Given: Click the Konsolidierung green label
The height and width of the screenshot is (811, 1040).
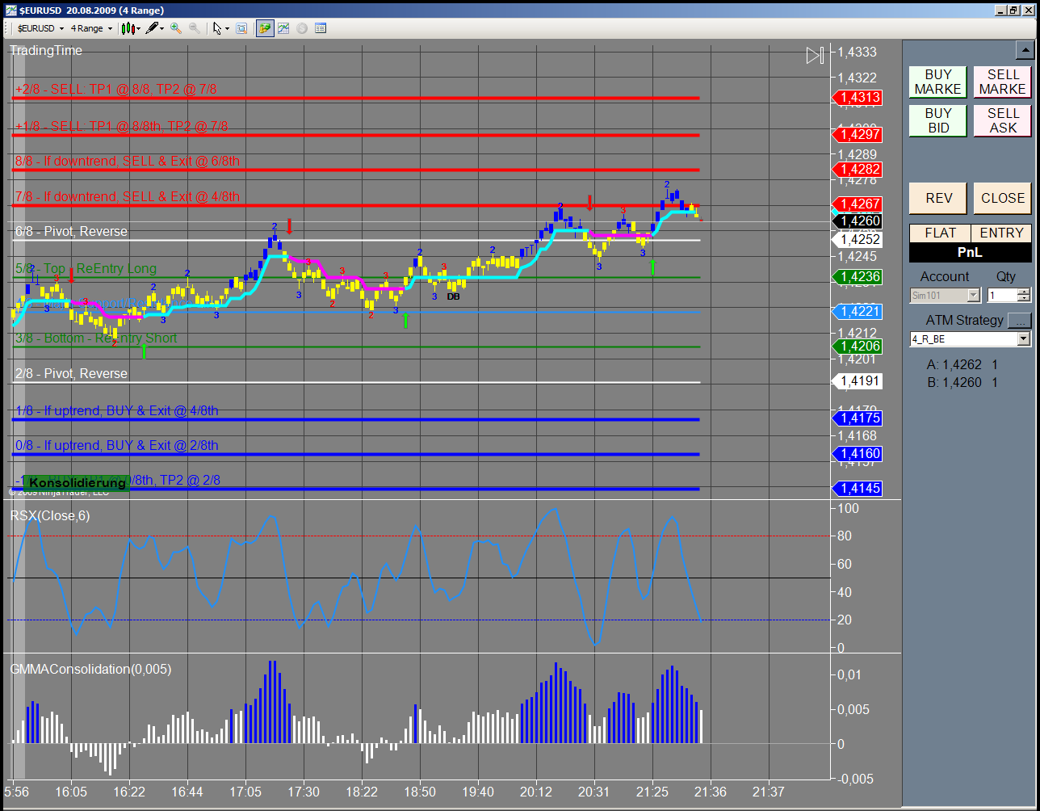Looking at the screenshot, I should tap(77, 483).
